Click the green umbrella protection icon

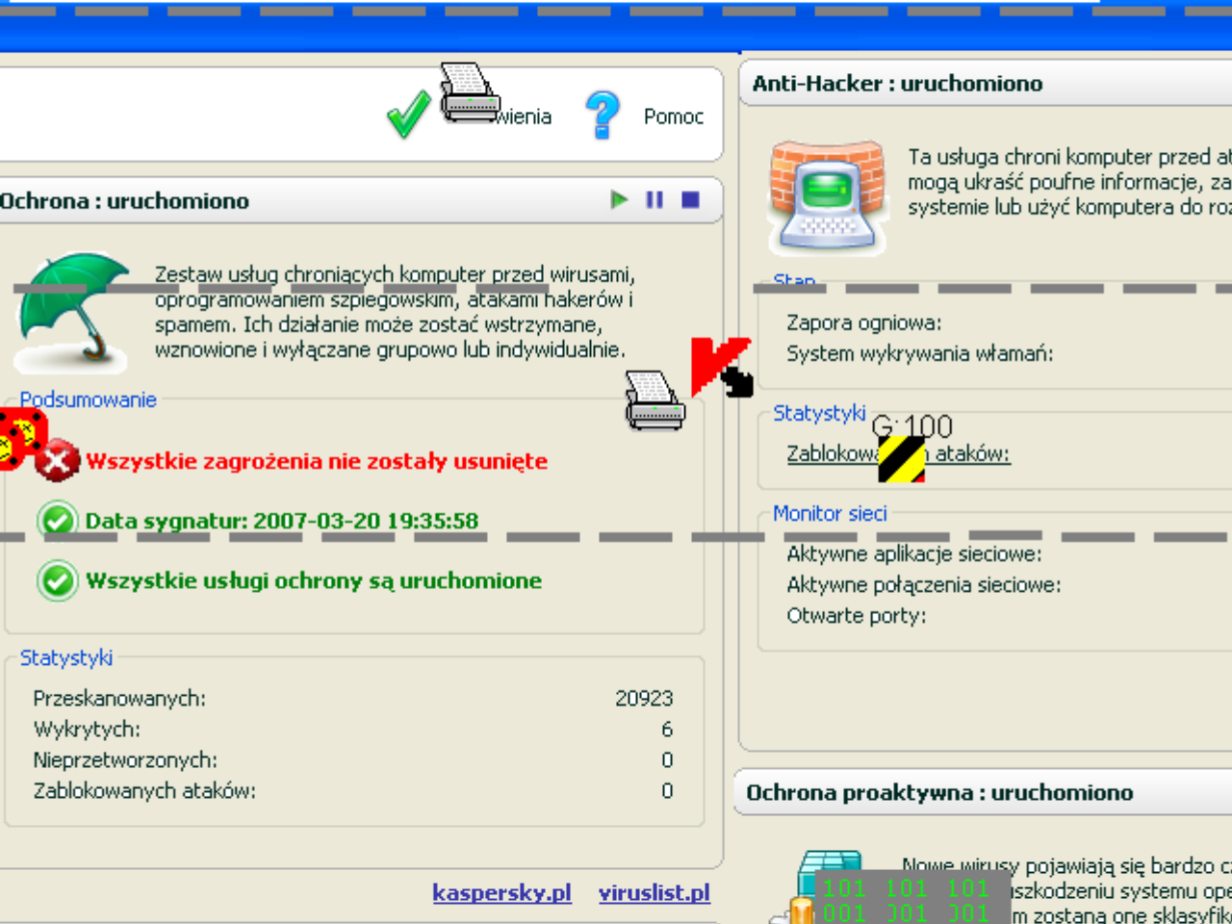pos(72,310)
